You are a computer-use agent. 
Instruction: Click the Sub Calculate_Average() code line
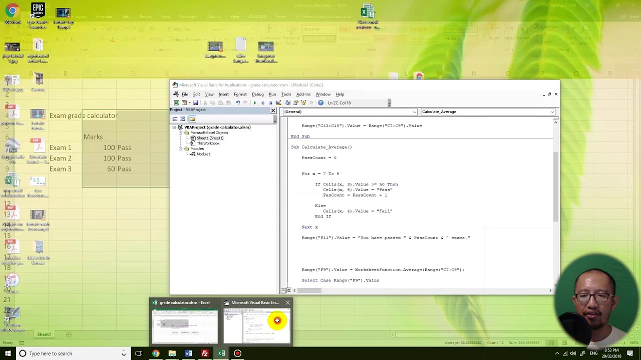[x=322, y=147]
